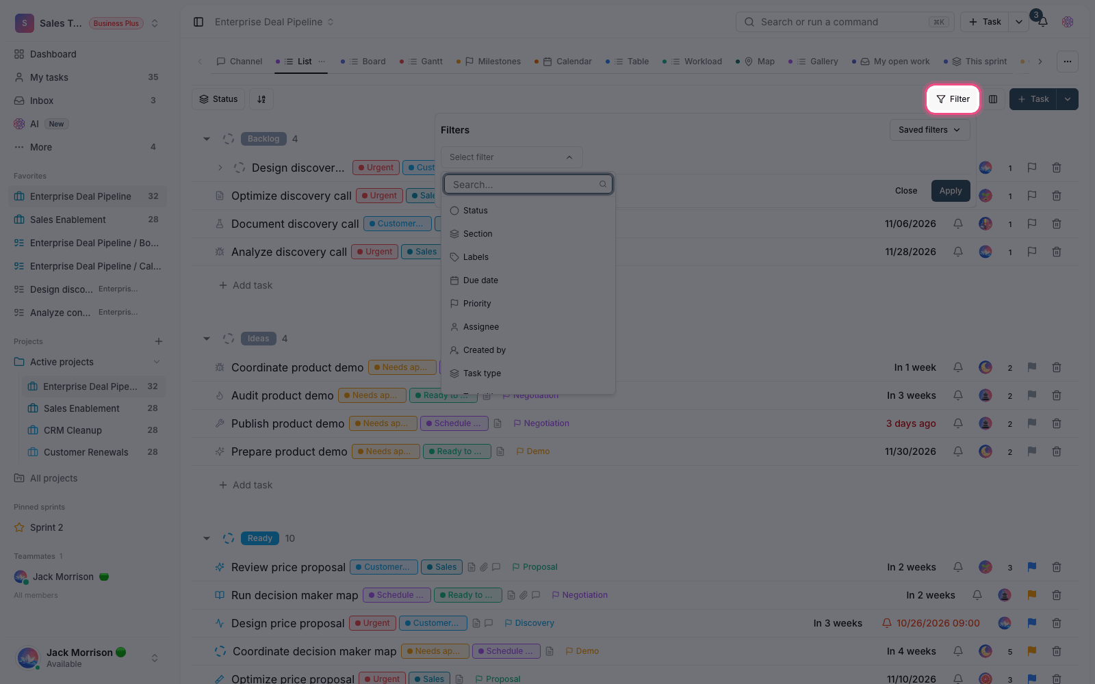
Task: Open the Saved filters dropdown
Action: (x=929, y=130)
